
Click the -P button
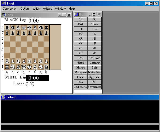pos(94,53)
